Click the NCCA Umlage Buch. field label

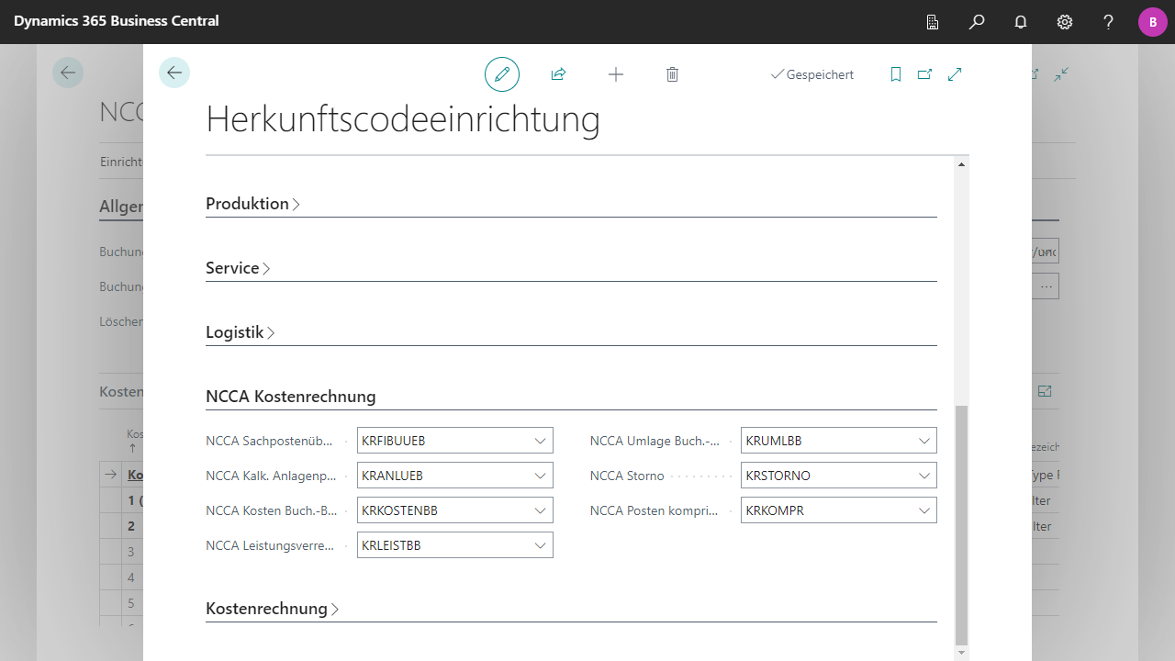655,441
